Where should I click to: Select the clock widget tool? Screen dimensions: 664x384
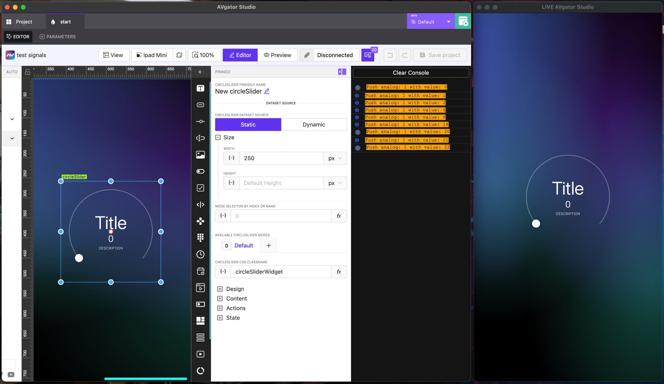[200, 254]
